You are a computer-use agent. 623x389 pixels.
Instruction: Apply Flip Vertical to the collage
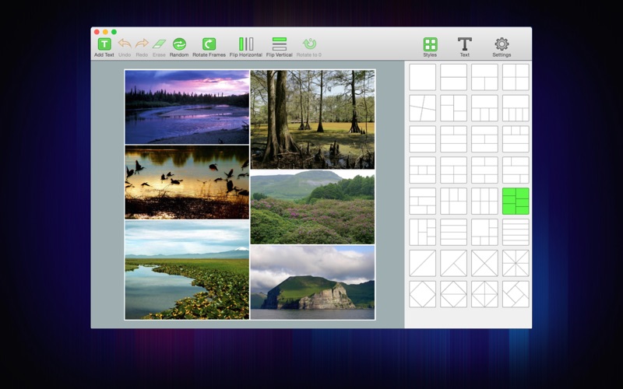pos(280,47)
